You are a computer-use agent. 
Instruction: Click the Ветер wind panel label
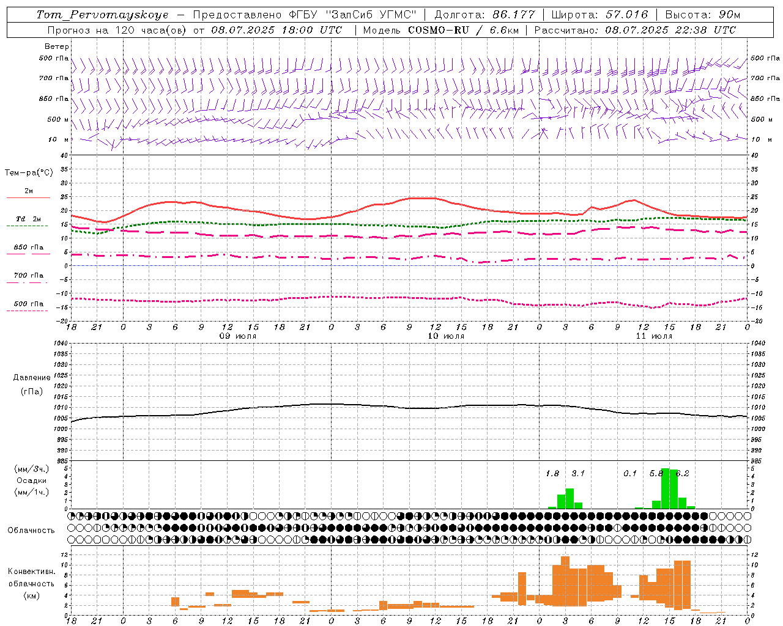(57, 46)
